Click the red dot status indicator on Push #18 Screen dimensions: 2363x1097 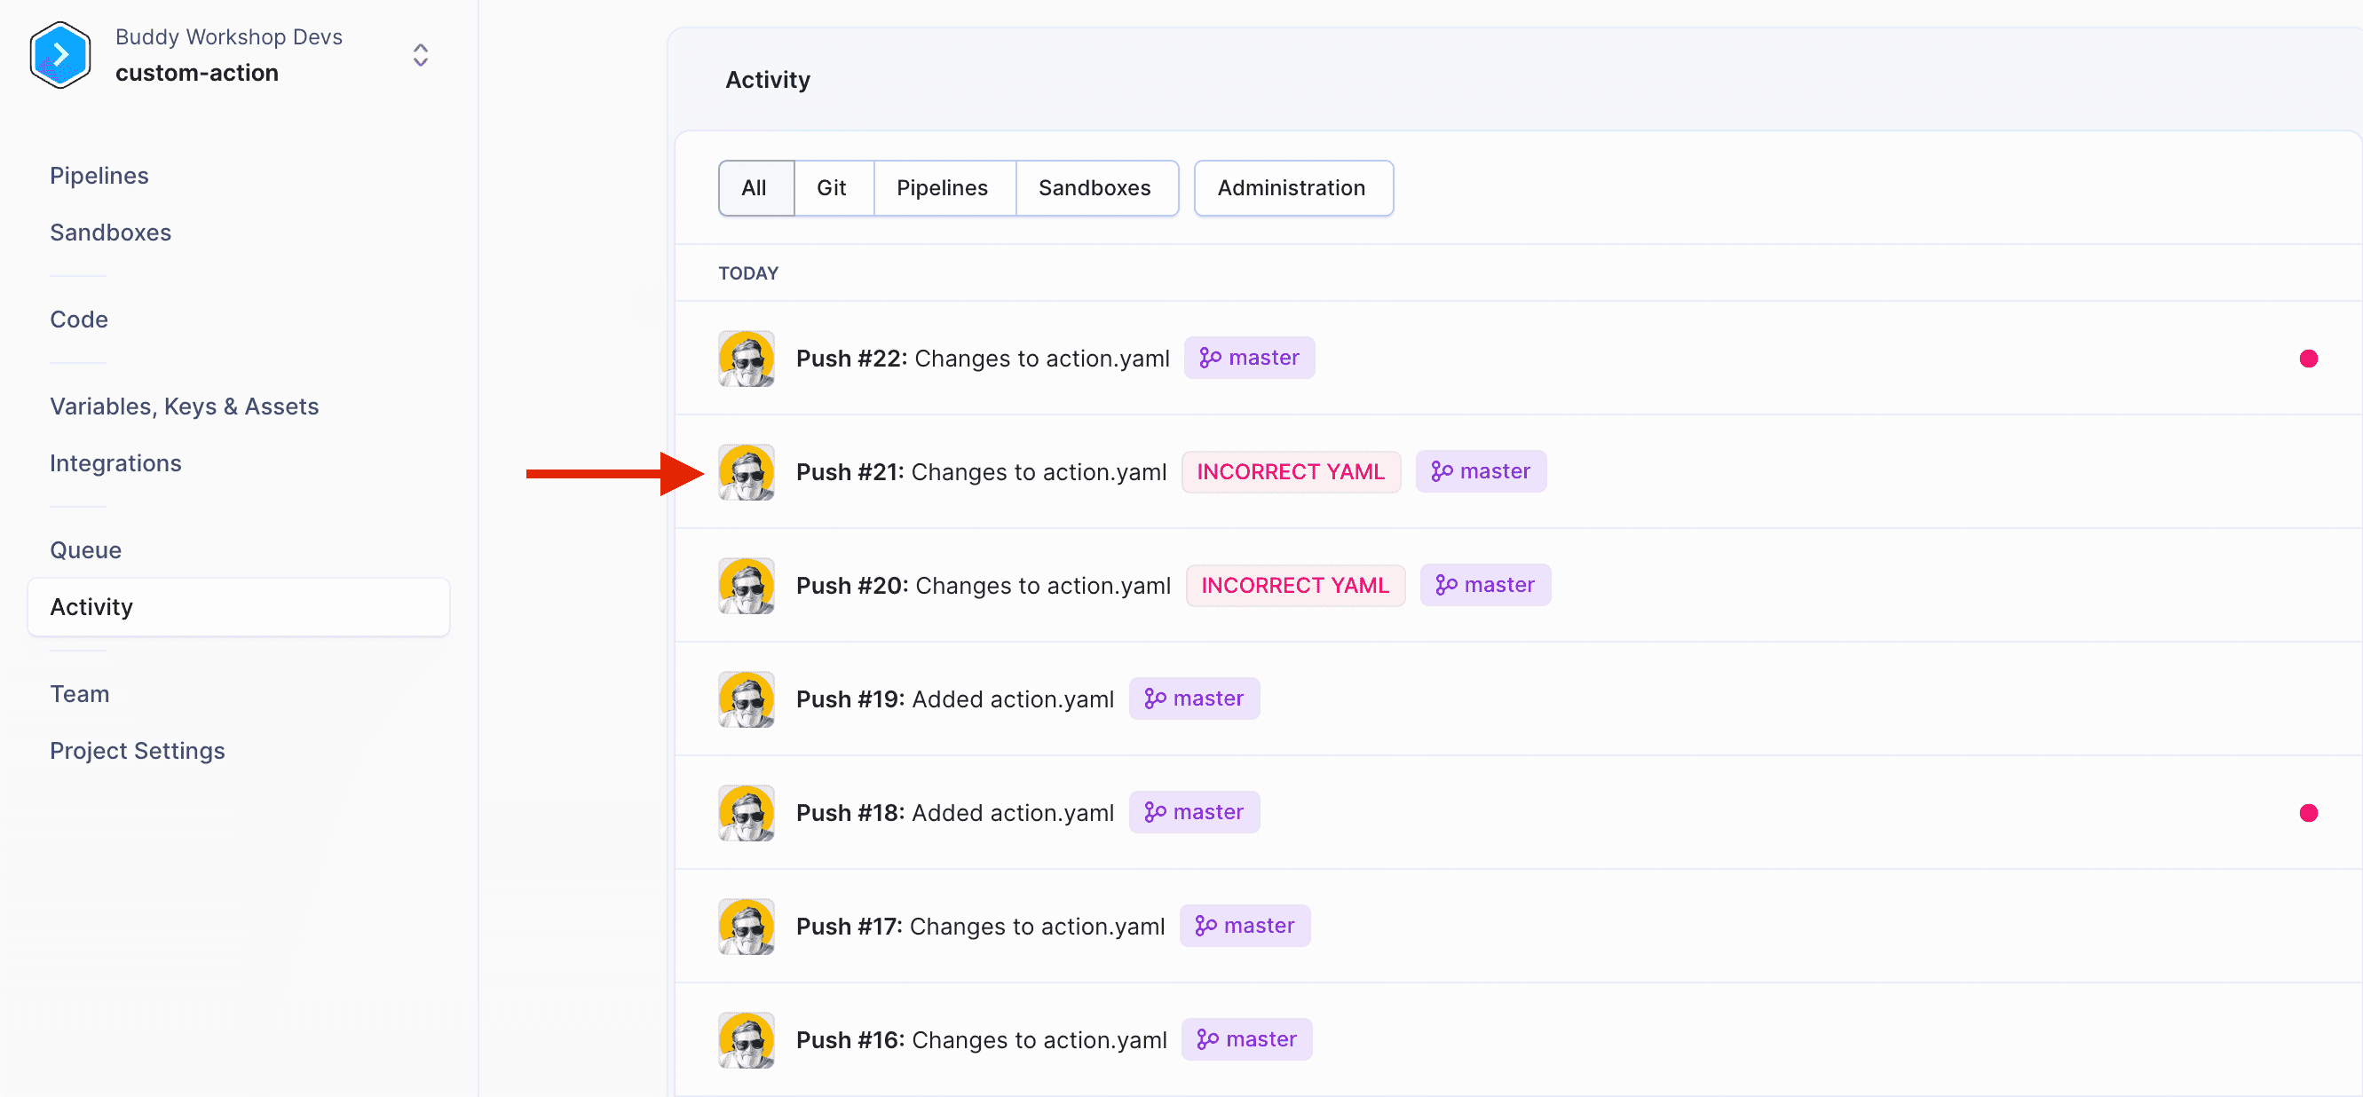coord(2309,812)
